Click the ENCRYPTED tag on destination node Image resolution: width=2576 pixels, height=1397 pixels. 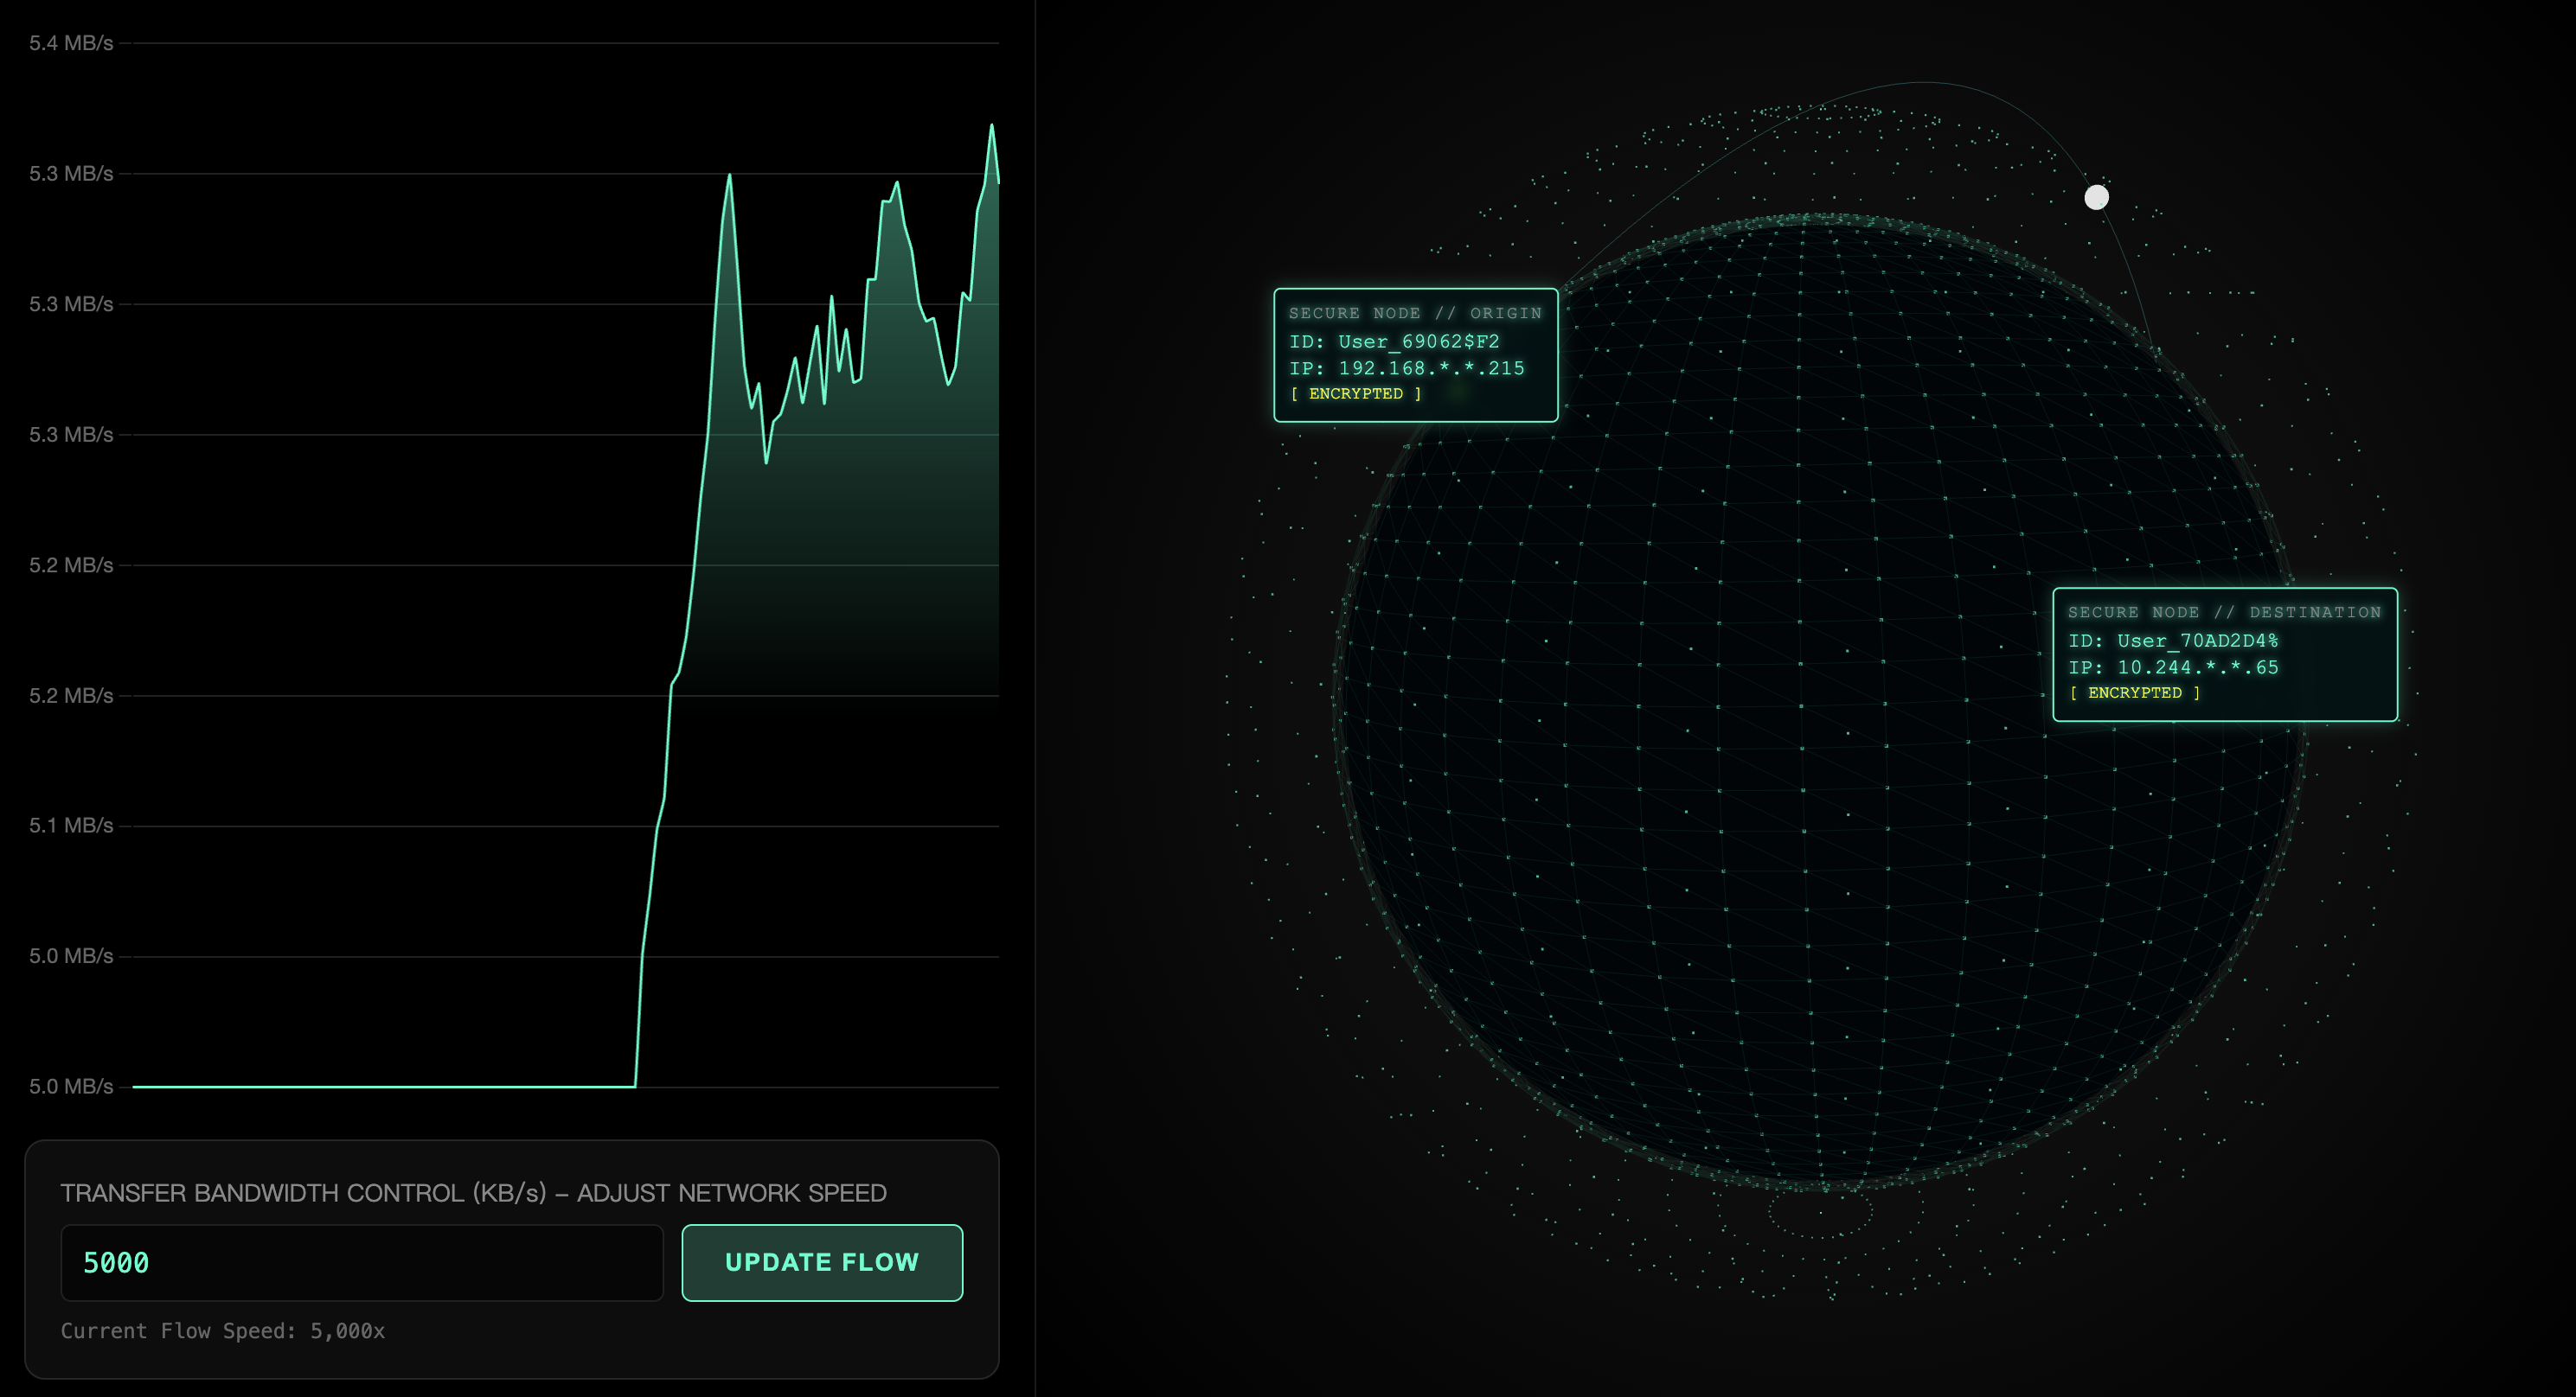[x=2134, y=692]
